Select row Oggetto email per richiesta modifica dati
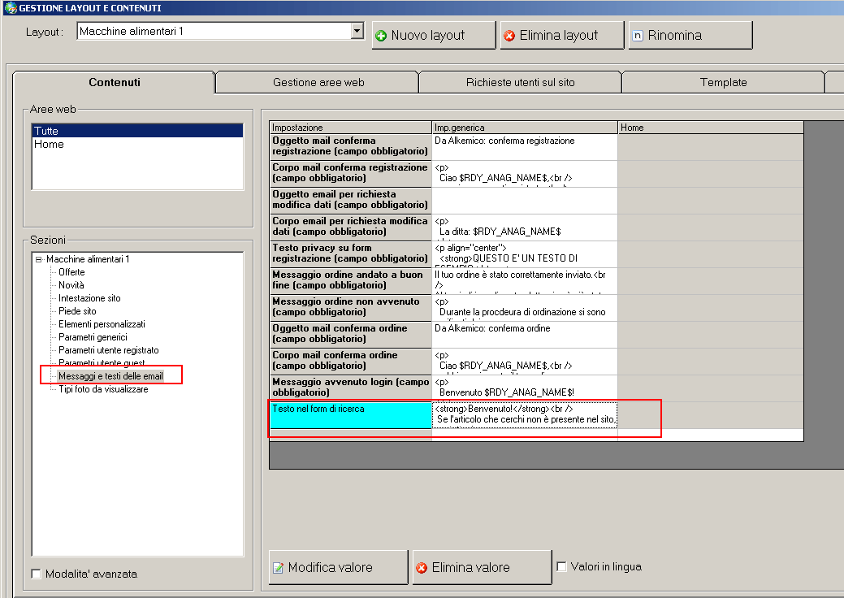844x598 pixels. [x=350, y=200]
